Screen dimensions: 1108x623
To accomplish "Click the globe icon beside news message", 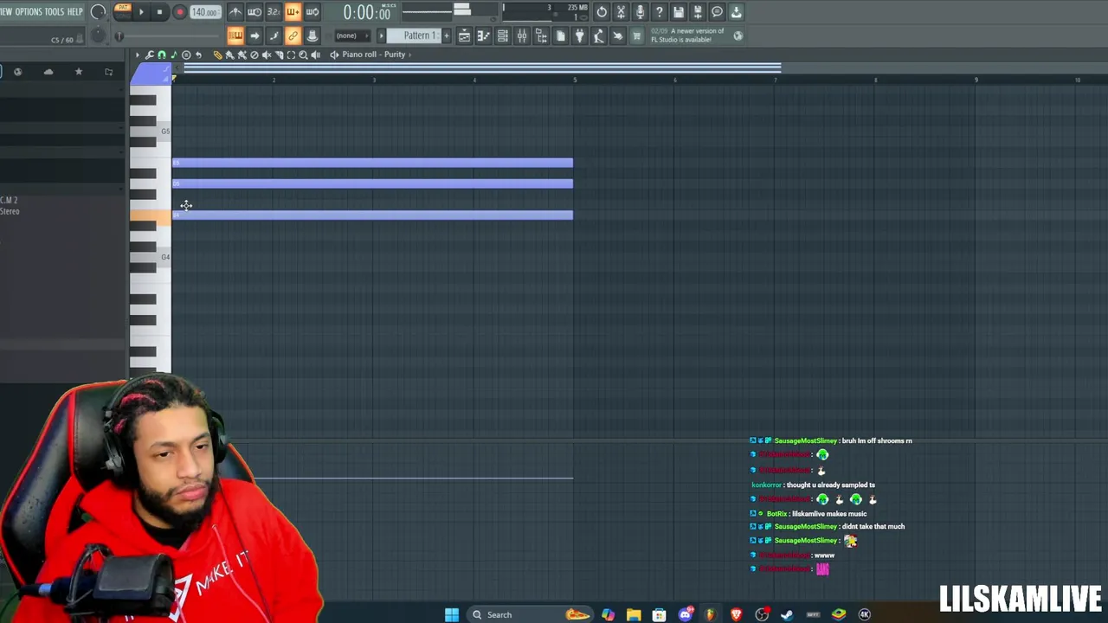I will 738,35.
